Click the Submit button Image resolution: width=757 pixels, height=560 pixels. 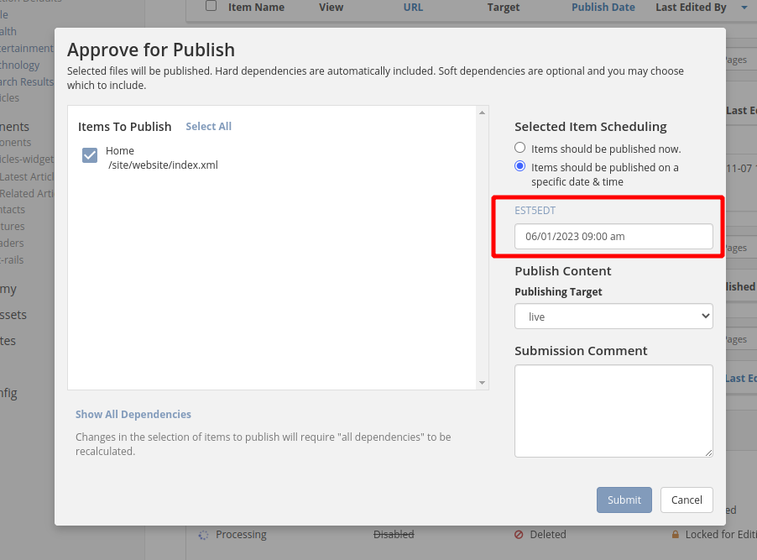pyautogui.click(x=624, y=500)
